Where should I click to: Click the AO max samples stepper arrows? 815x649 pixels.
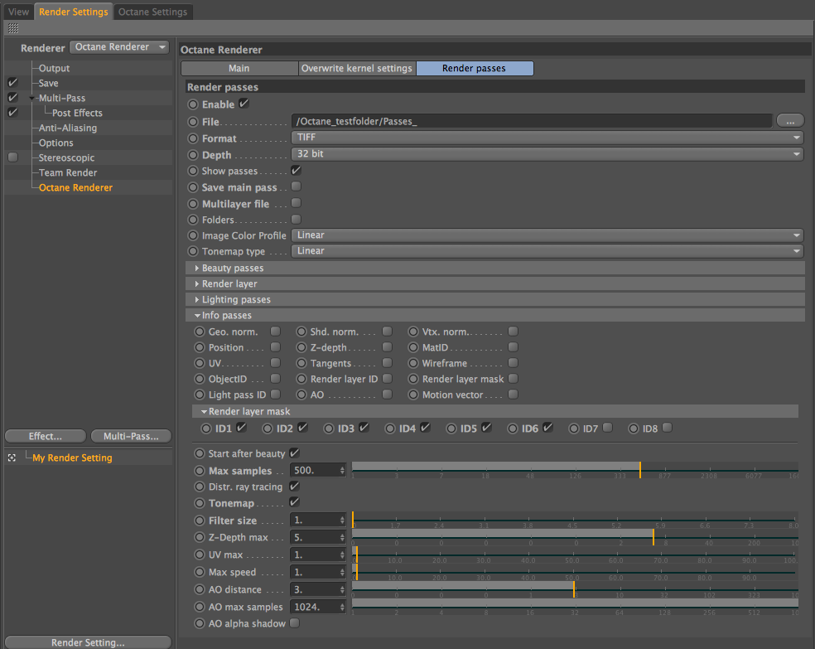coord(342,607)
